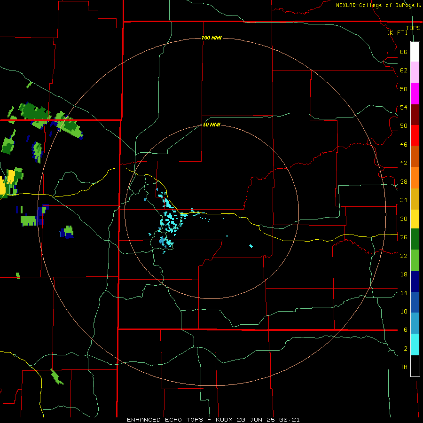Click the light green legend swatch
Screen dimensions: 423x423
415,260
